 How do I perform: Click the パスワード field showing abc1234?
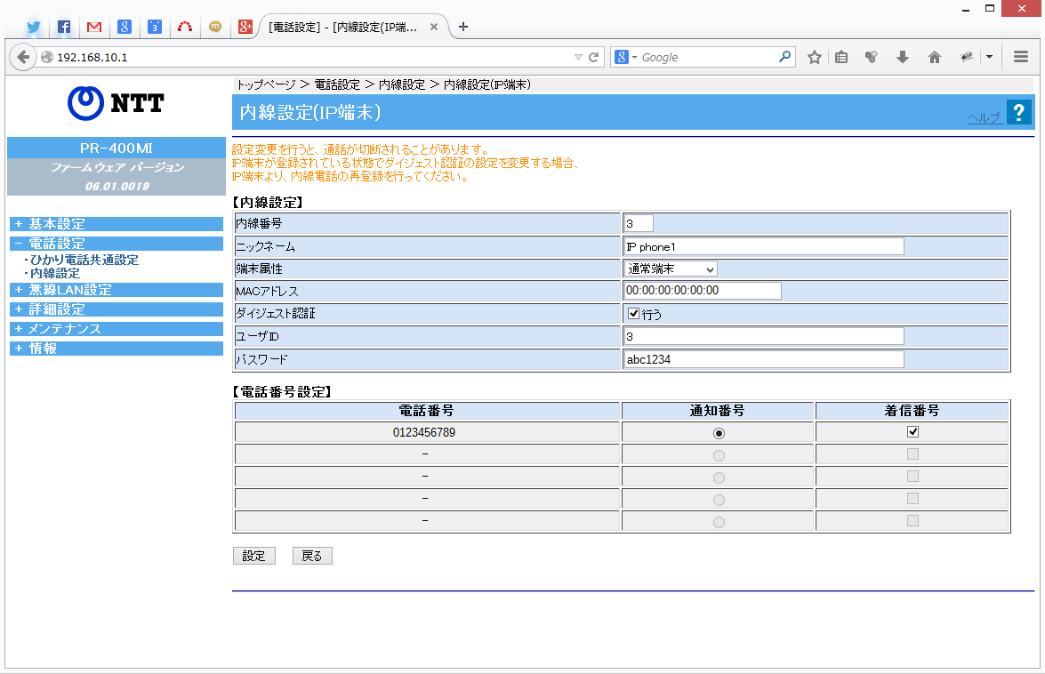[764, 359]
